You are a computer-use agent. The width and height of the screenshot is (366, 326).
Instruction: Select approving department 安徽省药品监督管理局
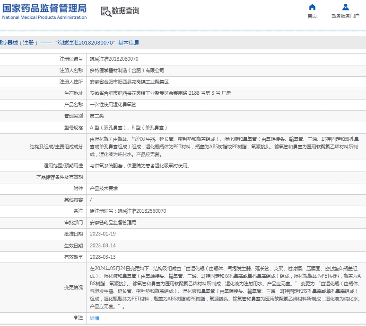113,223
